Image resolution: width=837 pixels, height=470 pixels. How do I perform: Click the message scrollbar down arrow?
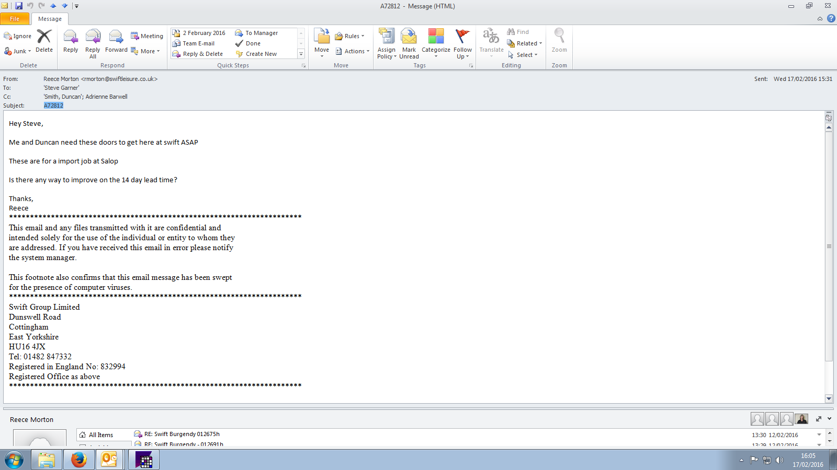[x=829, y=398]
